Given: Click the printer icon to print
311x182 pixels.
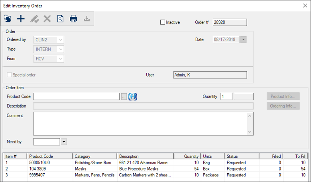Looking at the screenshot, I should pos(73,19).
